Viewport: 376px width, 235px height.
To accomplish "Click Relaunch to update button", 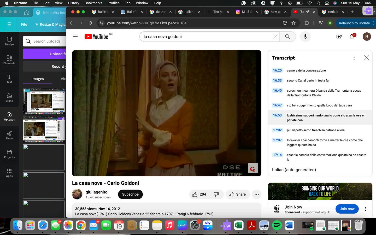I will 354,23.
